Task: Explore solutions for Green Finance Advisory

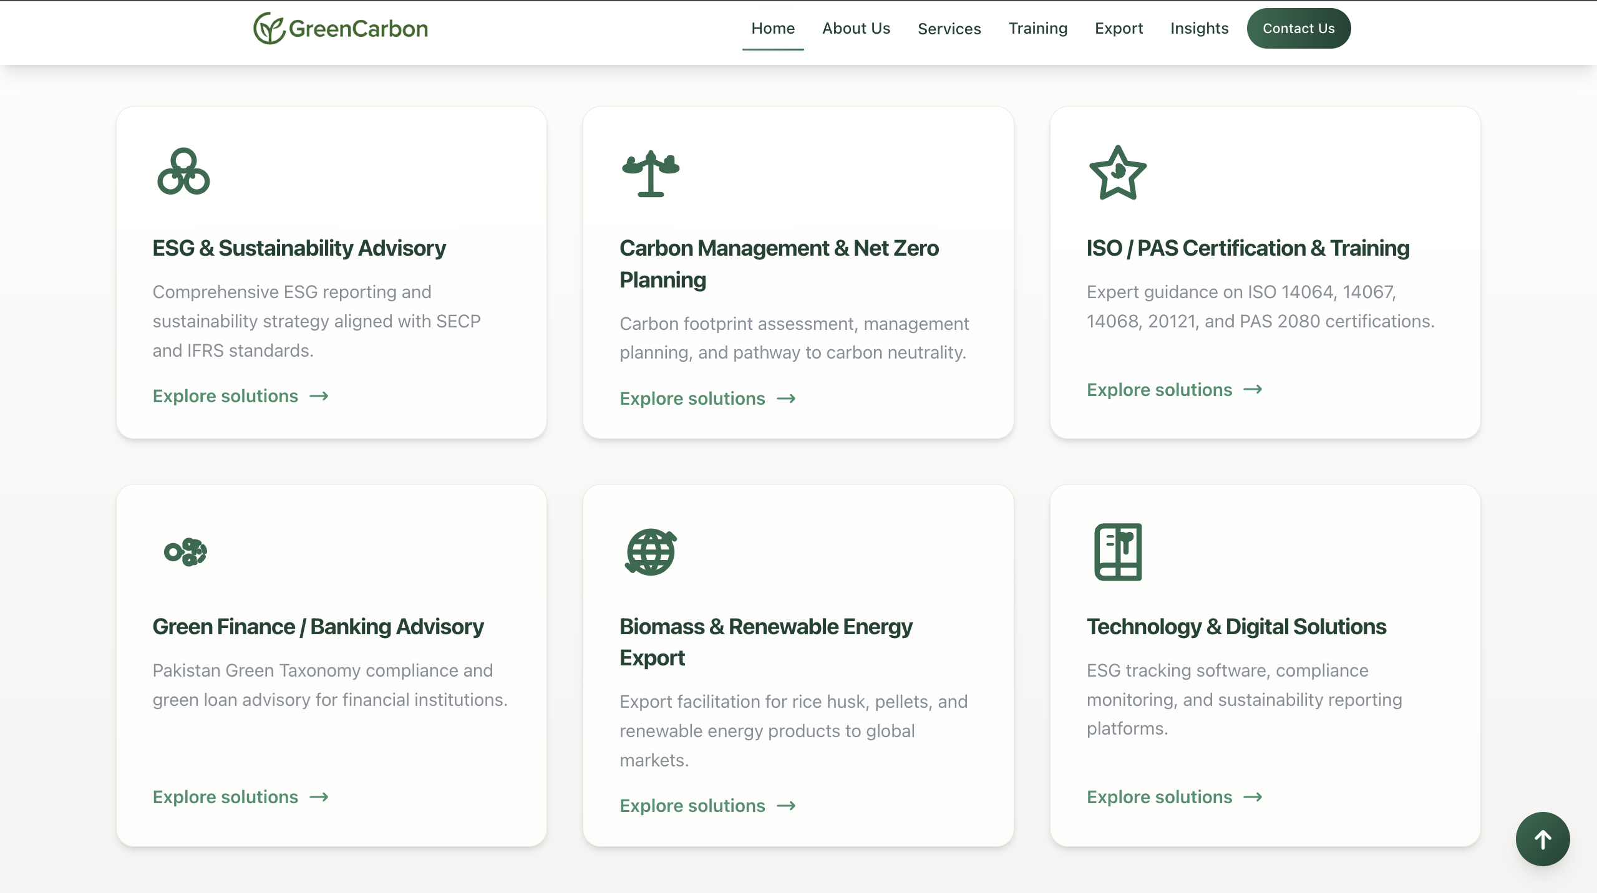Action: 240,797
